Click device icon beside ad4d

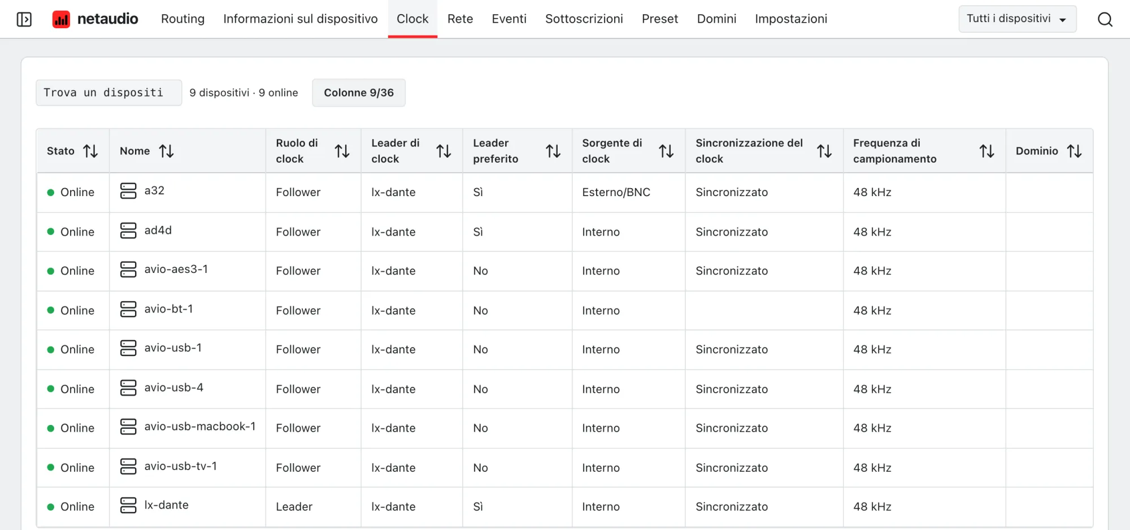(x=128, y=231)
